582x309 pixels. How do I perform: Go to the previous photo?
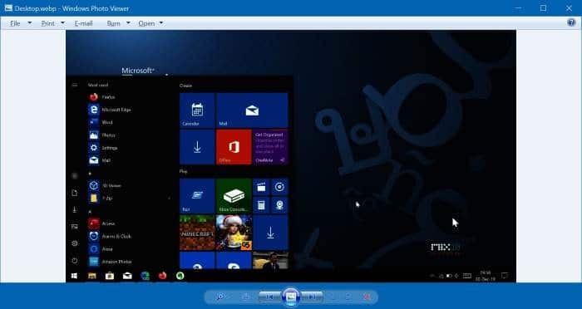270,297
